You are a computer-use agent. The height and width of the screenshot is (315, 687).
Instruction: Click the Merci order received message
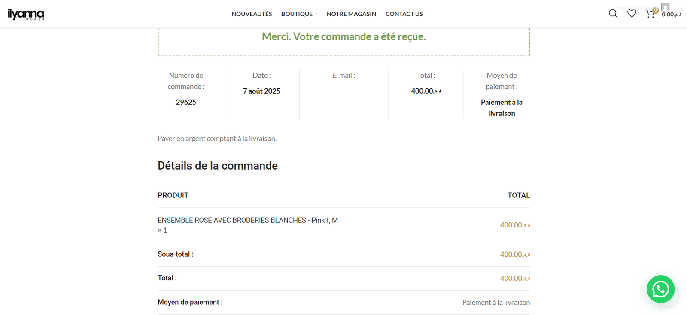click(x=343, y=37)
